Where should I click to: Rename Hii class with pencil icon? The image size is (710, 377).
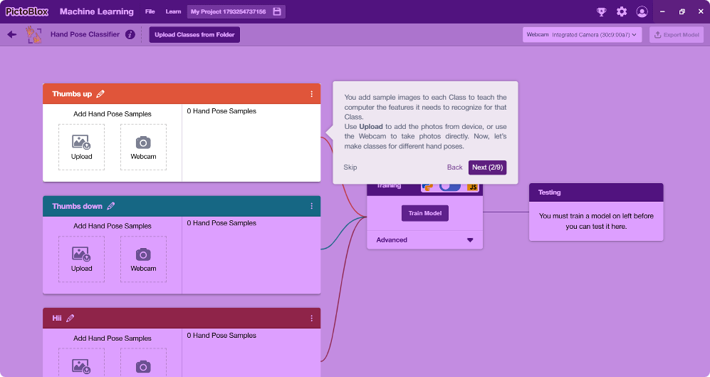[x=71, y=318]
